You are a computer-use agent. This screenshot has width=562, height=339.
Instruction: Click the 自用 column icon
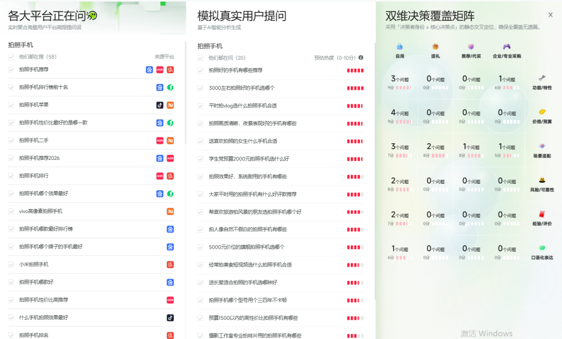click(x=400, y=47)
